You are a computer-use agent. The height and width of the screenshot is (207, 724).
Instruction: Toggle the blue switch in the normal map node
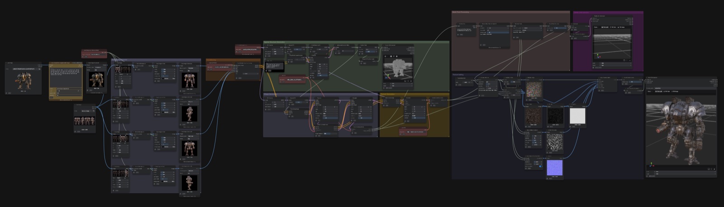point(540,166)
